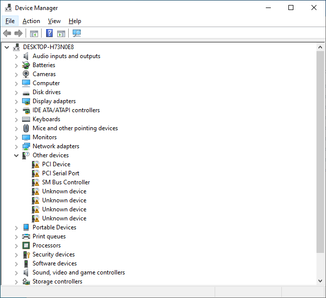Screen dimensions: 326x298
Task: Click the Display adapters icon
Action: pyautogui.click(x=26, y=101)
